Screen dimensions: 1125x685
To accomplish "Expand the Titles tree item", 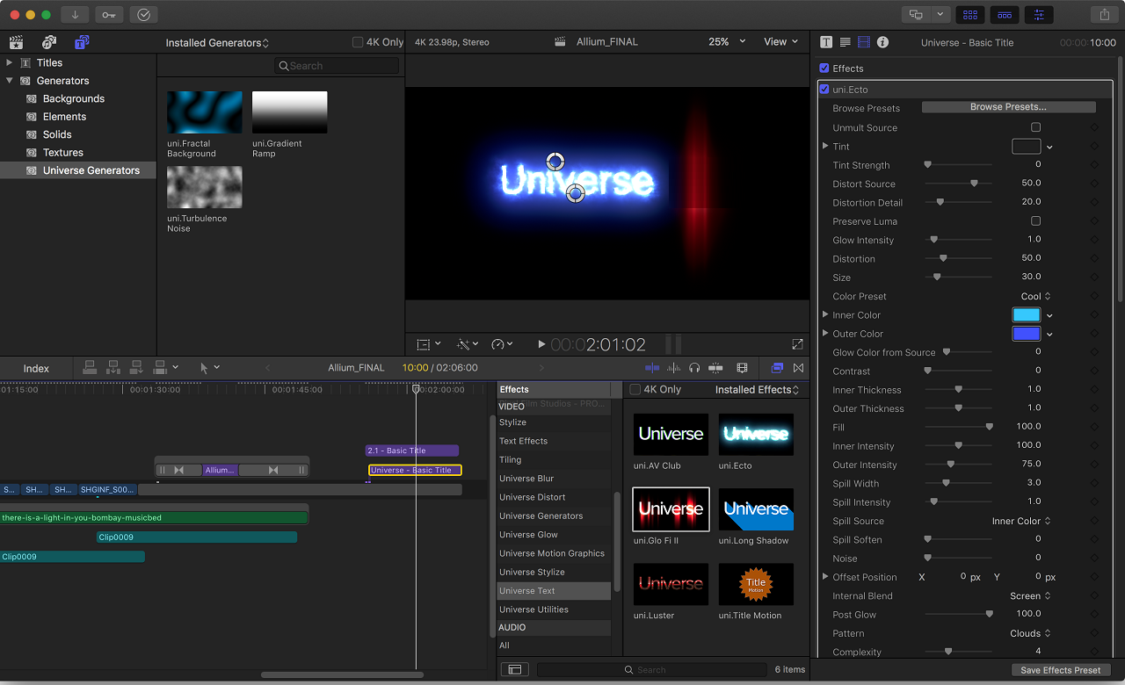I will (10, 62).
